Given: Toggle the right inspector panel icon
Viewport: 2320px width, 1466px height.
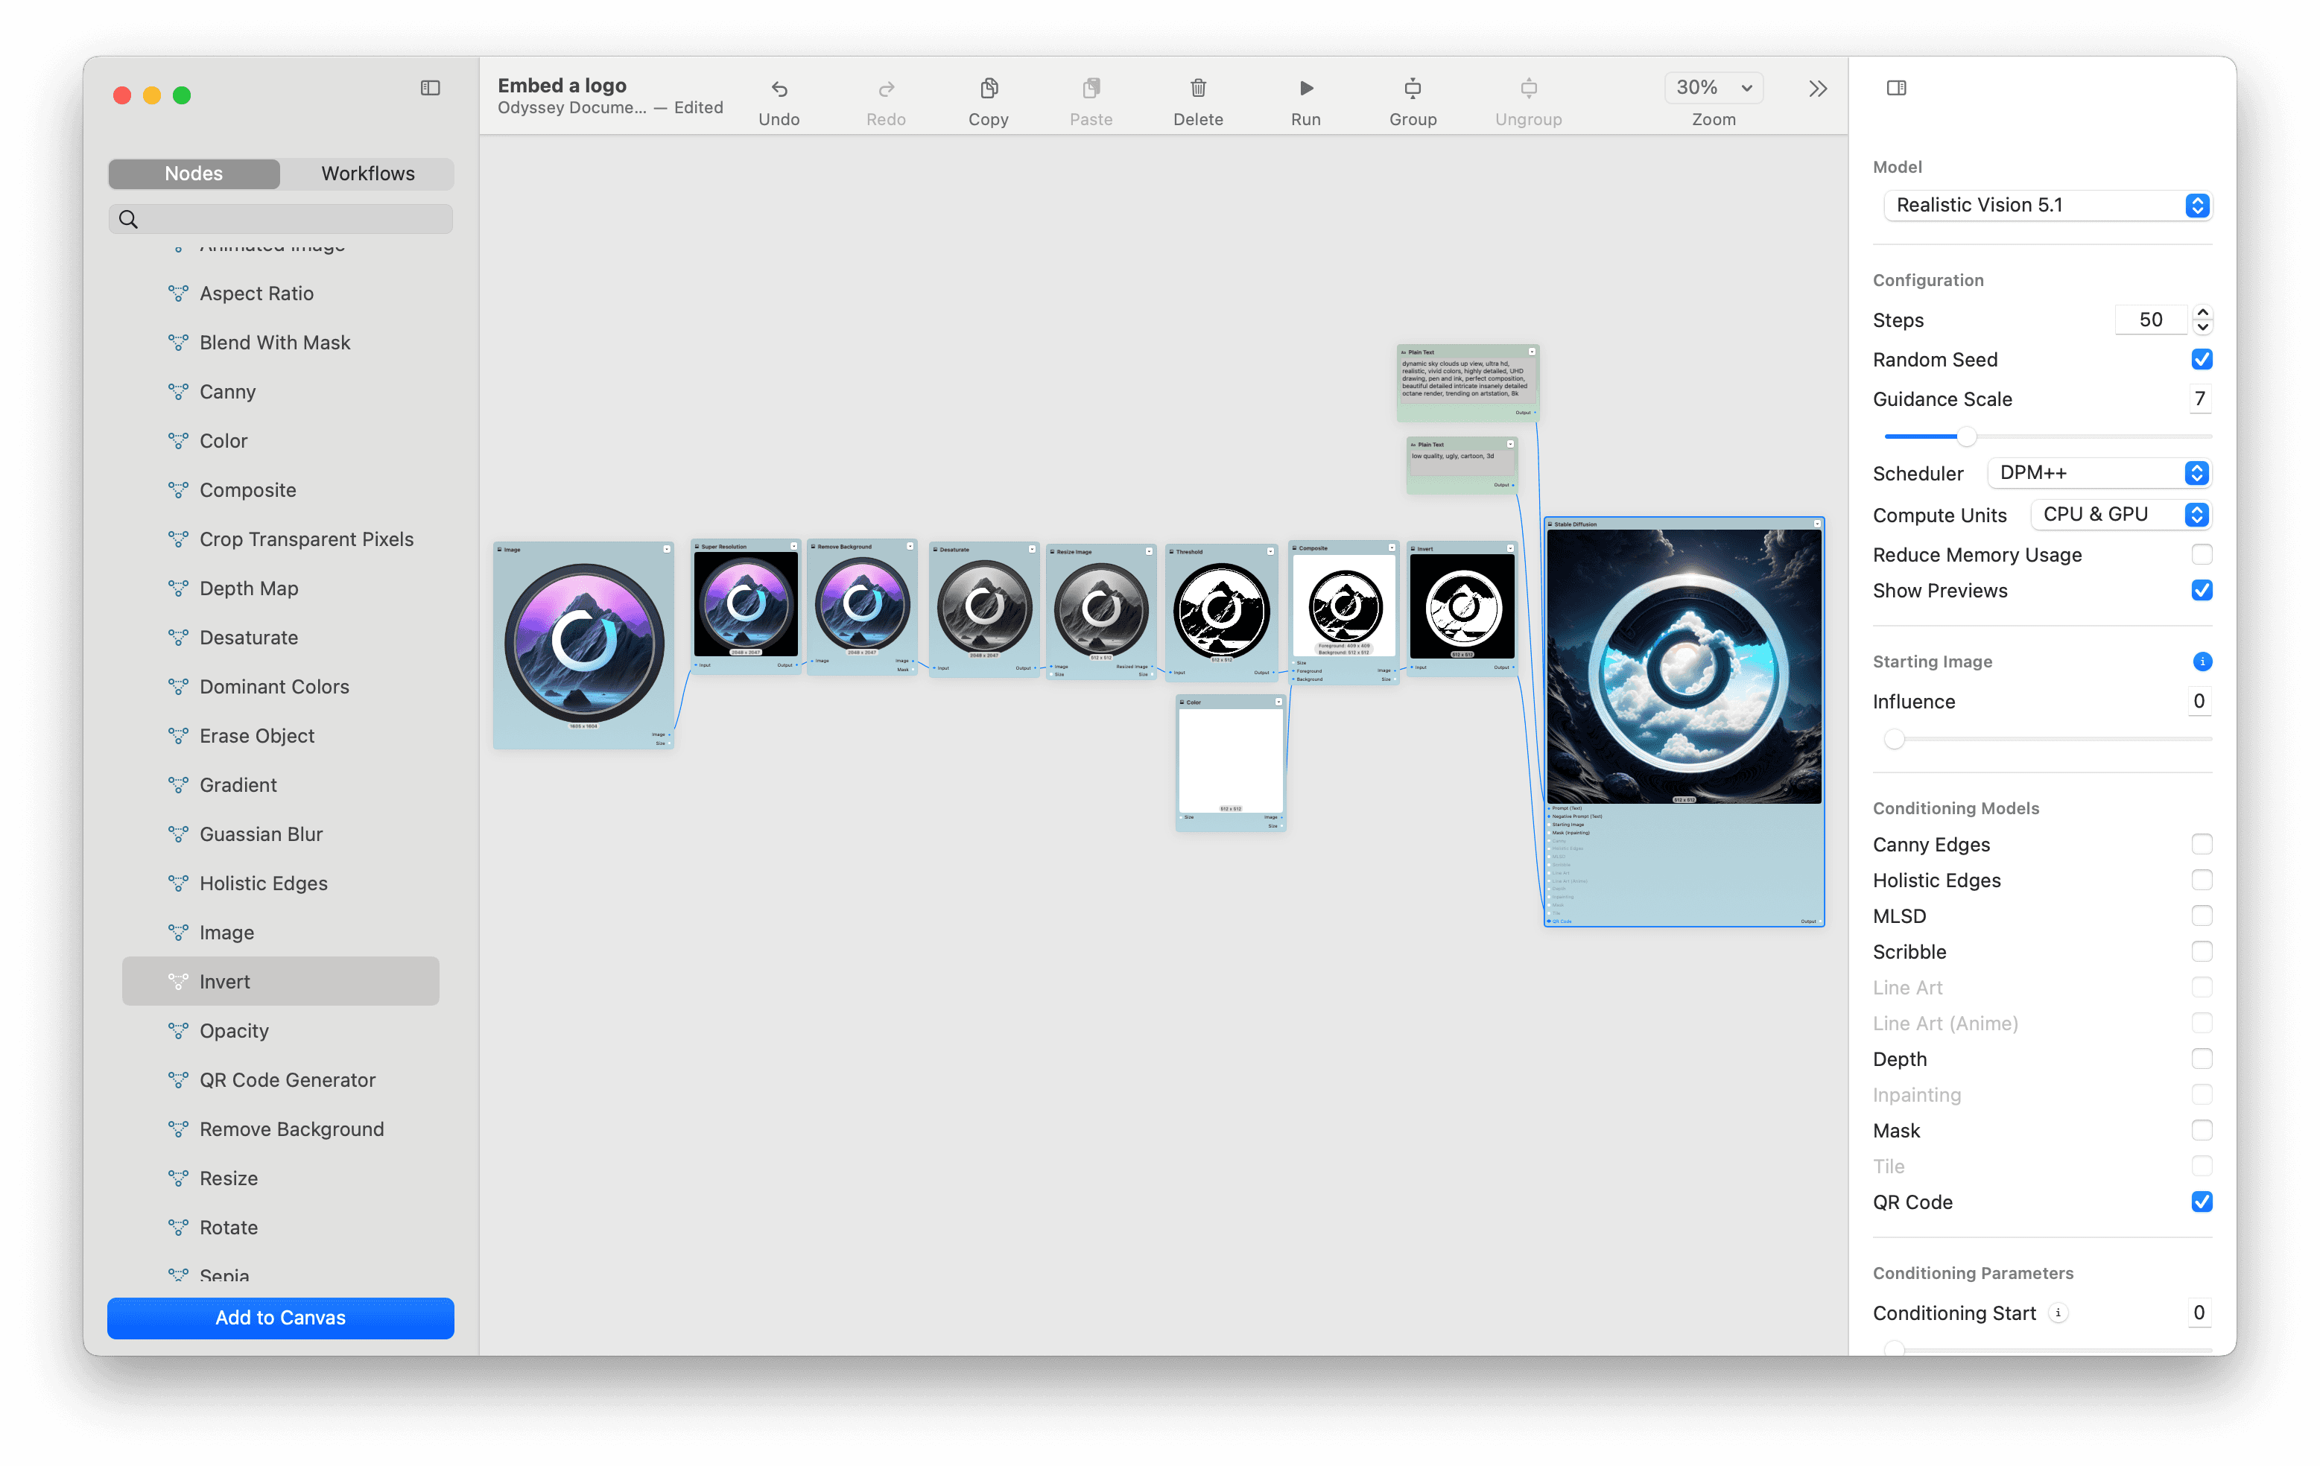Looking at the screenshot, I should pos(1896,88).
